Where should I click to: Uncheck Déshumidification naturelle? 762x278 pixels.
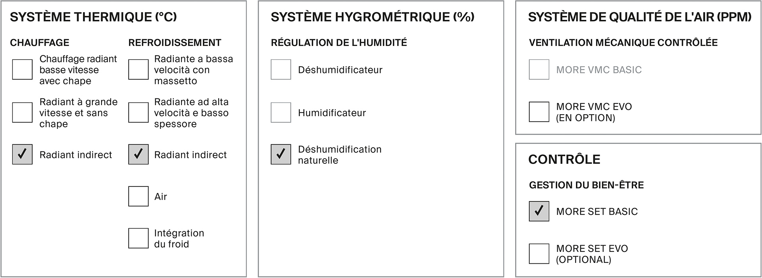tap(281, 154)
